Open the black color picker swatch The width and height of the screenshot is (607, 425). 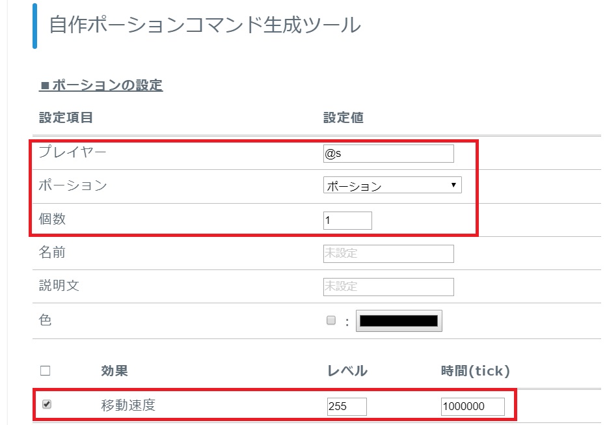(x=399, y=321)
